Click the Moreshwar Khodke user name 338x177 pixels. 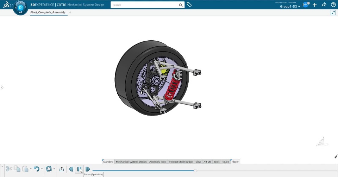click(x=286, y=2)
